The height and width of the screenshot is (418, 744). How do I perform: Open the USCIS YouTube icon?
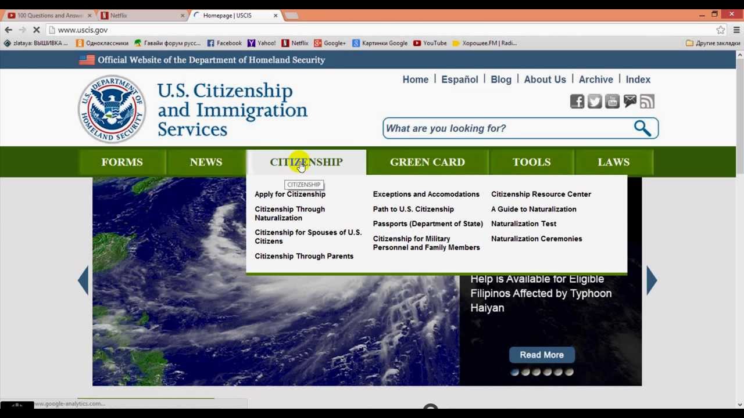(612, 102)
